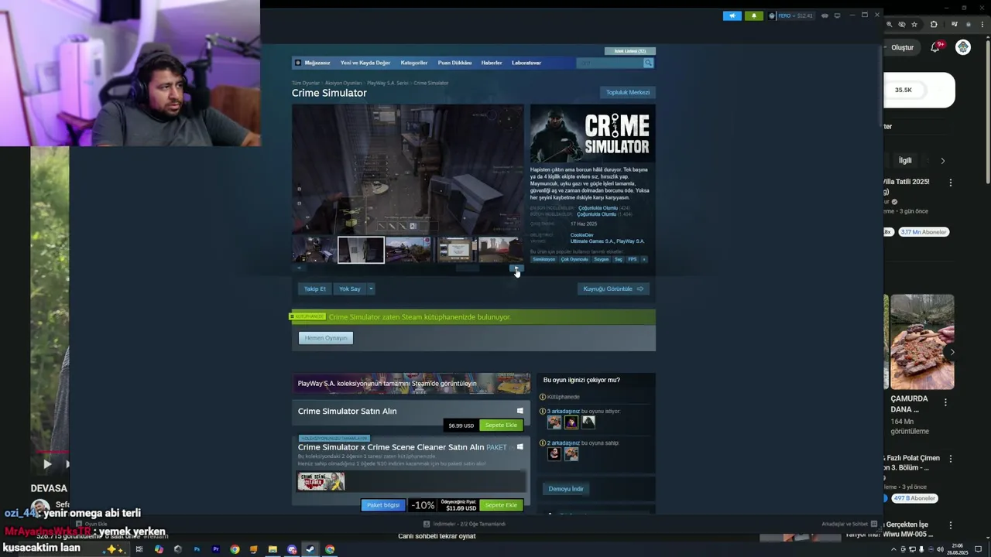This screenshot has height=557, width=991.
Task: Click FPS tag
Action: pos(633,259)
